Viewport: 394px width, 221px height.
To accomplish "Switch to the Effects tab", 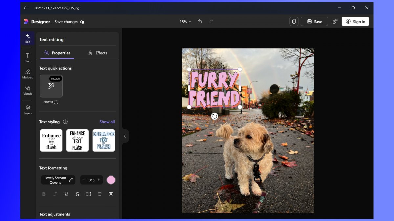I will pos(98,53).
